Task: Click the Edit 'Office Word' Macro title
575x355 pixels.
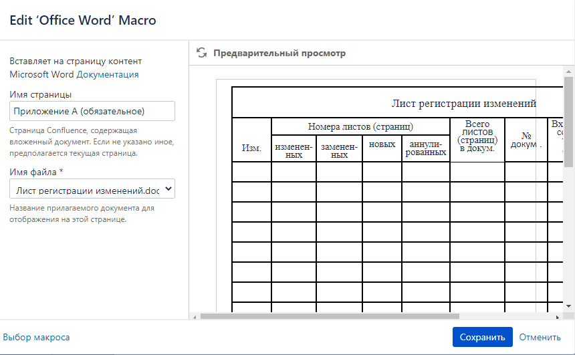Action: click(x=83, y=20)
